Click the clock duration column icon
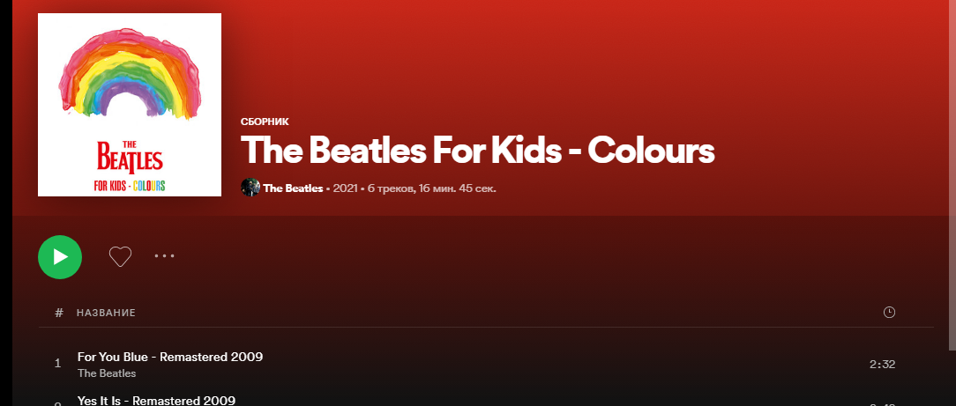956x406 pixels. 889,313
